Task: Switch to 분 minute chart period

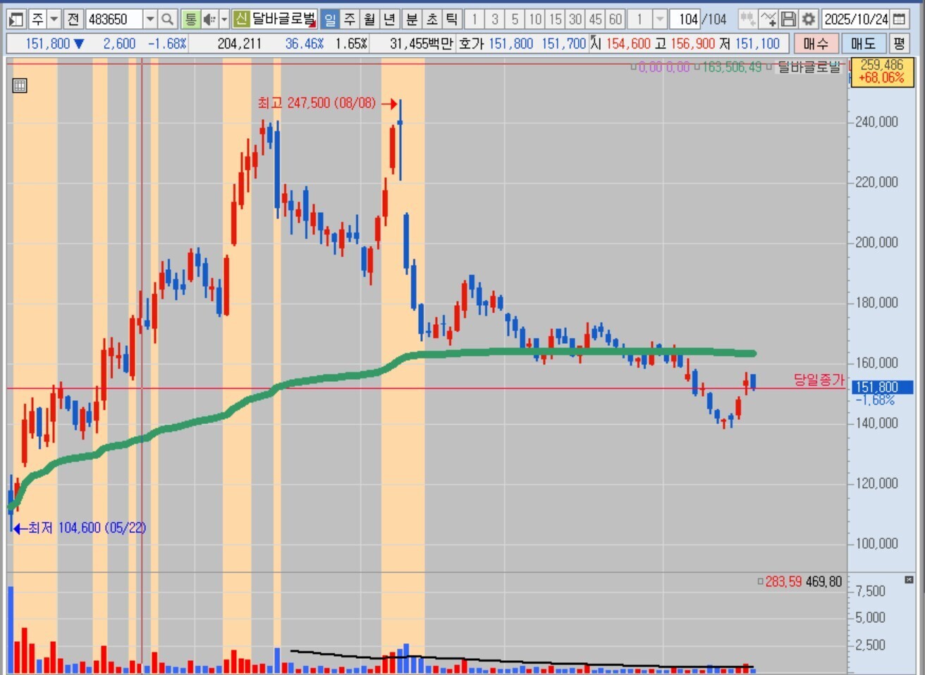Action: (x=412, y=19)
